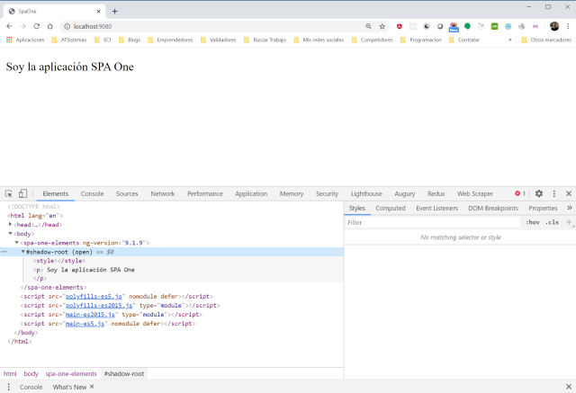Open the Memory tab

pyautogui.click(x=292, y=193)
